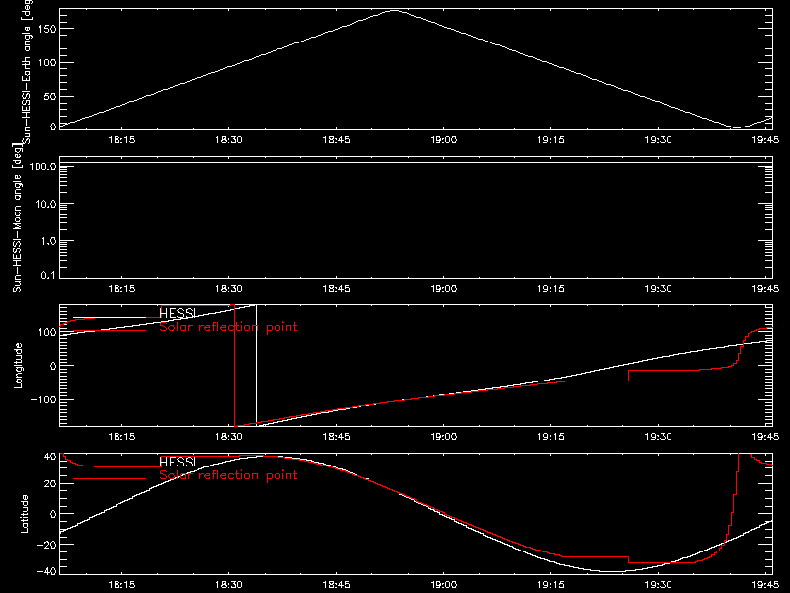Click 19:15 under the Moon angle plot
The image size is (790, 593).
click(x=551, y=289)
